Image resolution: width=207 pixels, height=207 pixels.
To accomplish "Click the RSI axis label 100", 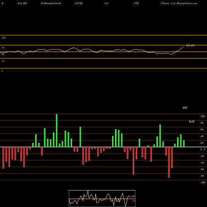I will coord(3,38).
